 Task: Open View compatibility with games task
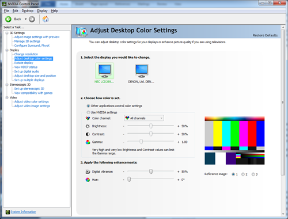coord(33,93)
